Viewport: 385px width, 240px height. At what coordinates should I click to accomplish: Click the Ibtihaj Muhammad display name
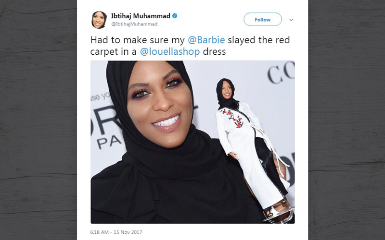tap(141, 16)
